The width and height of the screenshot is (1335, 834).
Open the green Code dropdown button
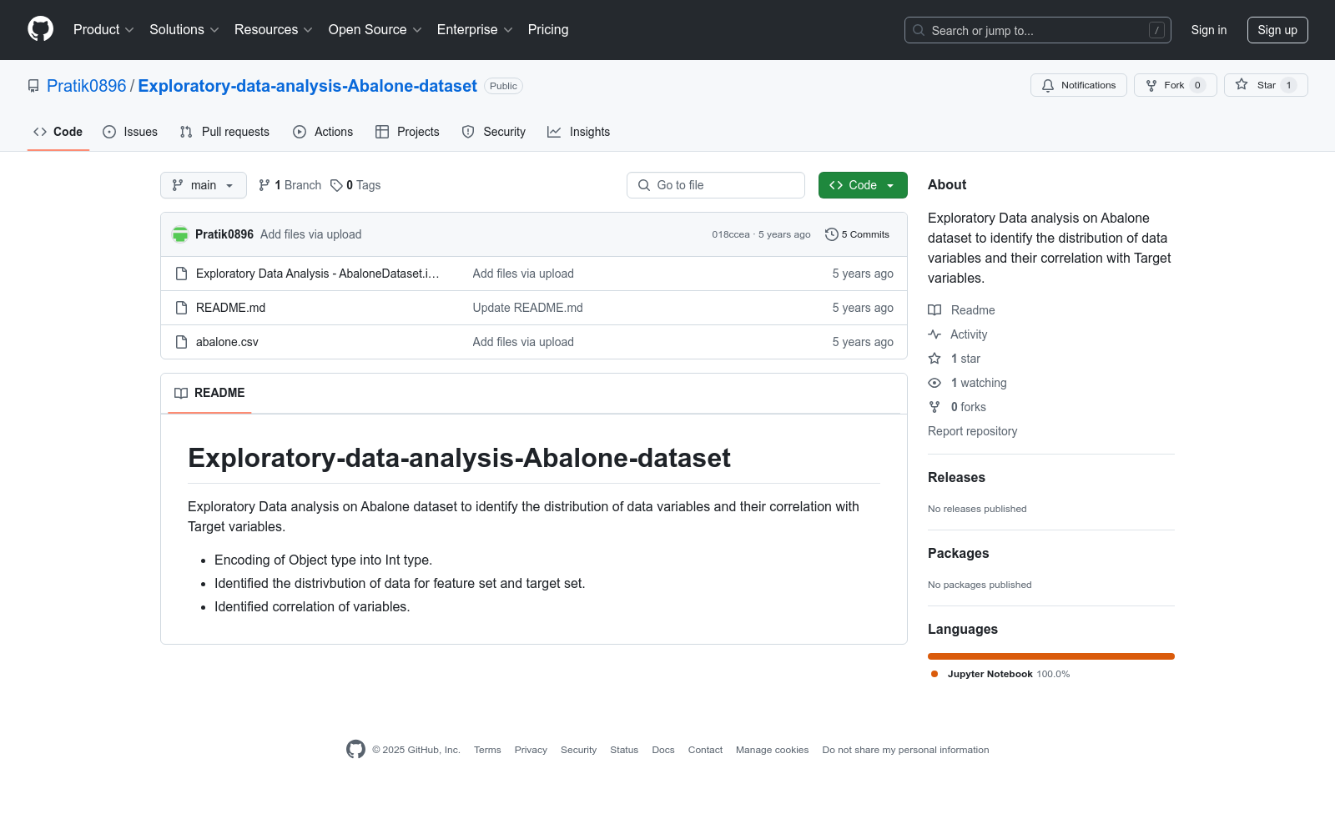coord(863,185)
